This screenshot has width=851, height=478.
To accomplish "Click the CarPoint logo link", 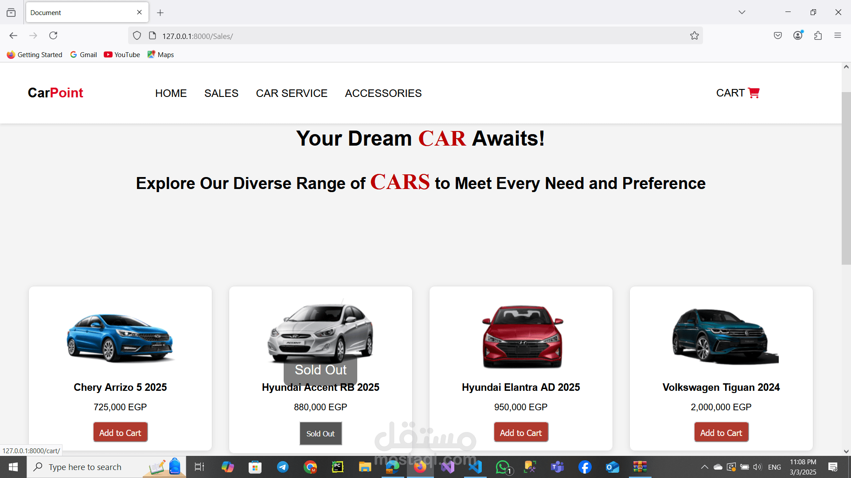I will 55,93.
